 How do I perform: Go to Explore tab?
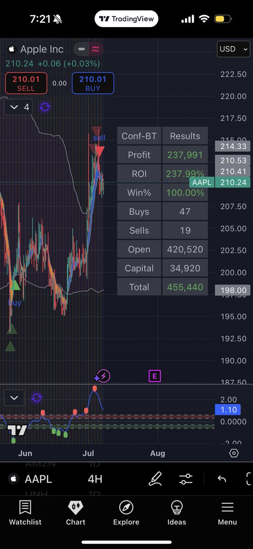coord(126,513)
